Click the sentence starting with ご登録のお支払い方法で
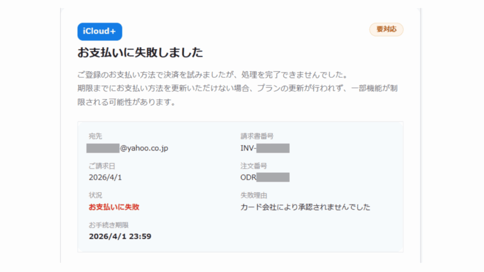Viewport: 484px width, 272px height. [x=213, y=75]
